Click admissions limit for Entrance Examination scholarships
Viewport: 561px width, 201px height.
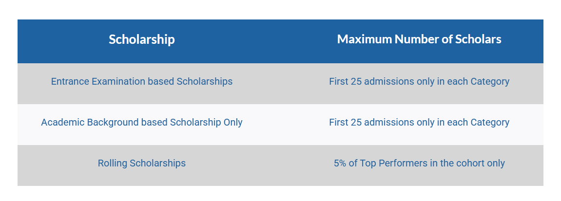(419, 81)
